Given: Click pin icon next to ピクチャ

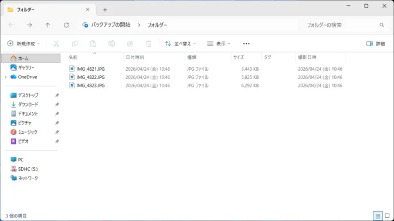Looking at the screenshot, I should tap(57, 123).
